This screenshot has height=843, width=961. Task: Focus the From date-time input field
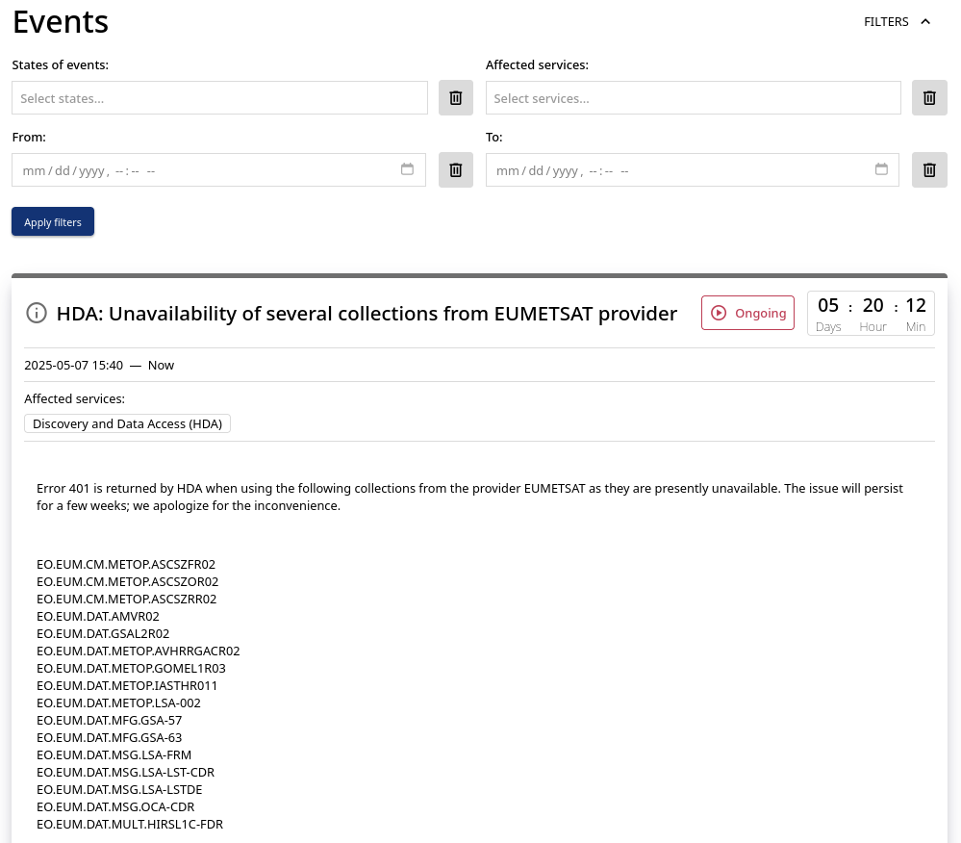(218, 169)
